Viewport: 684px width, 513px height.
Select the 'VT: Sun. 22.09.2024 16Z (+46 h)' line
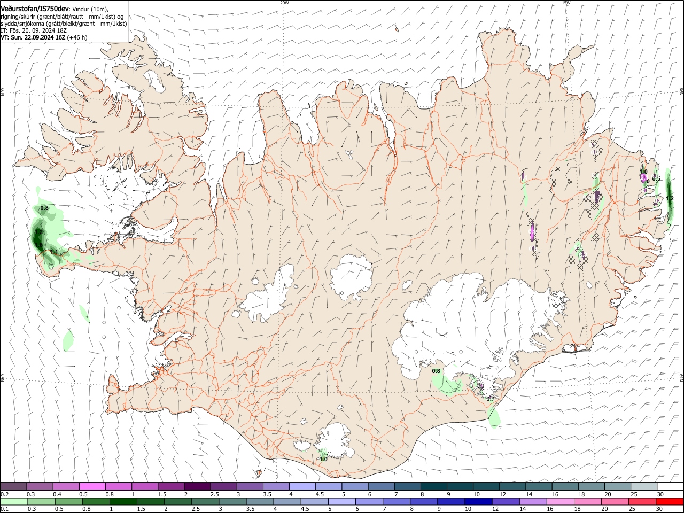coord(44,37)
